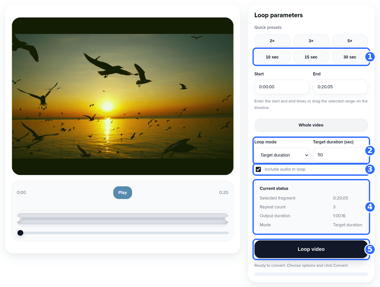This screenshot has height=287, width=380.
Task: Click the Loop parameters heading
Action: (x=279, y=15)
